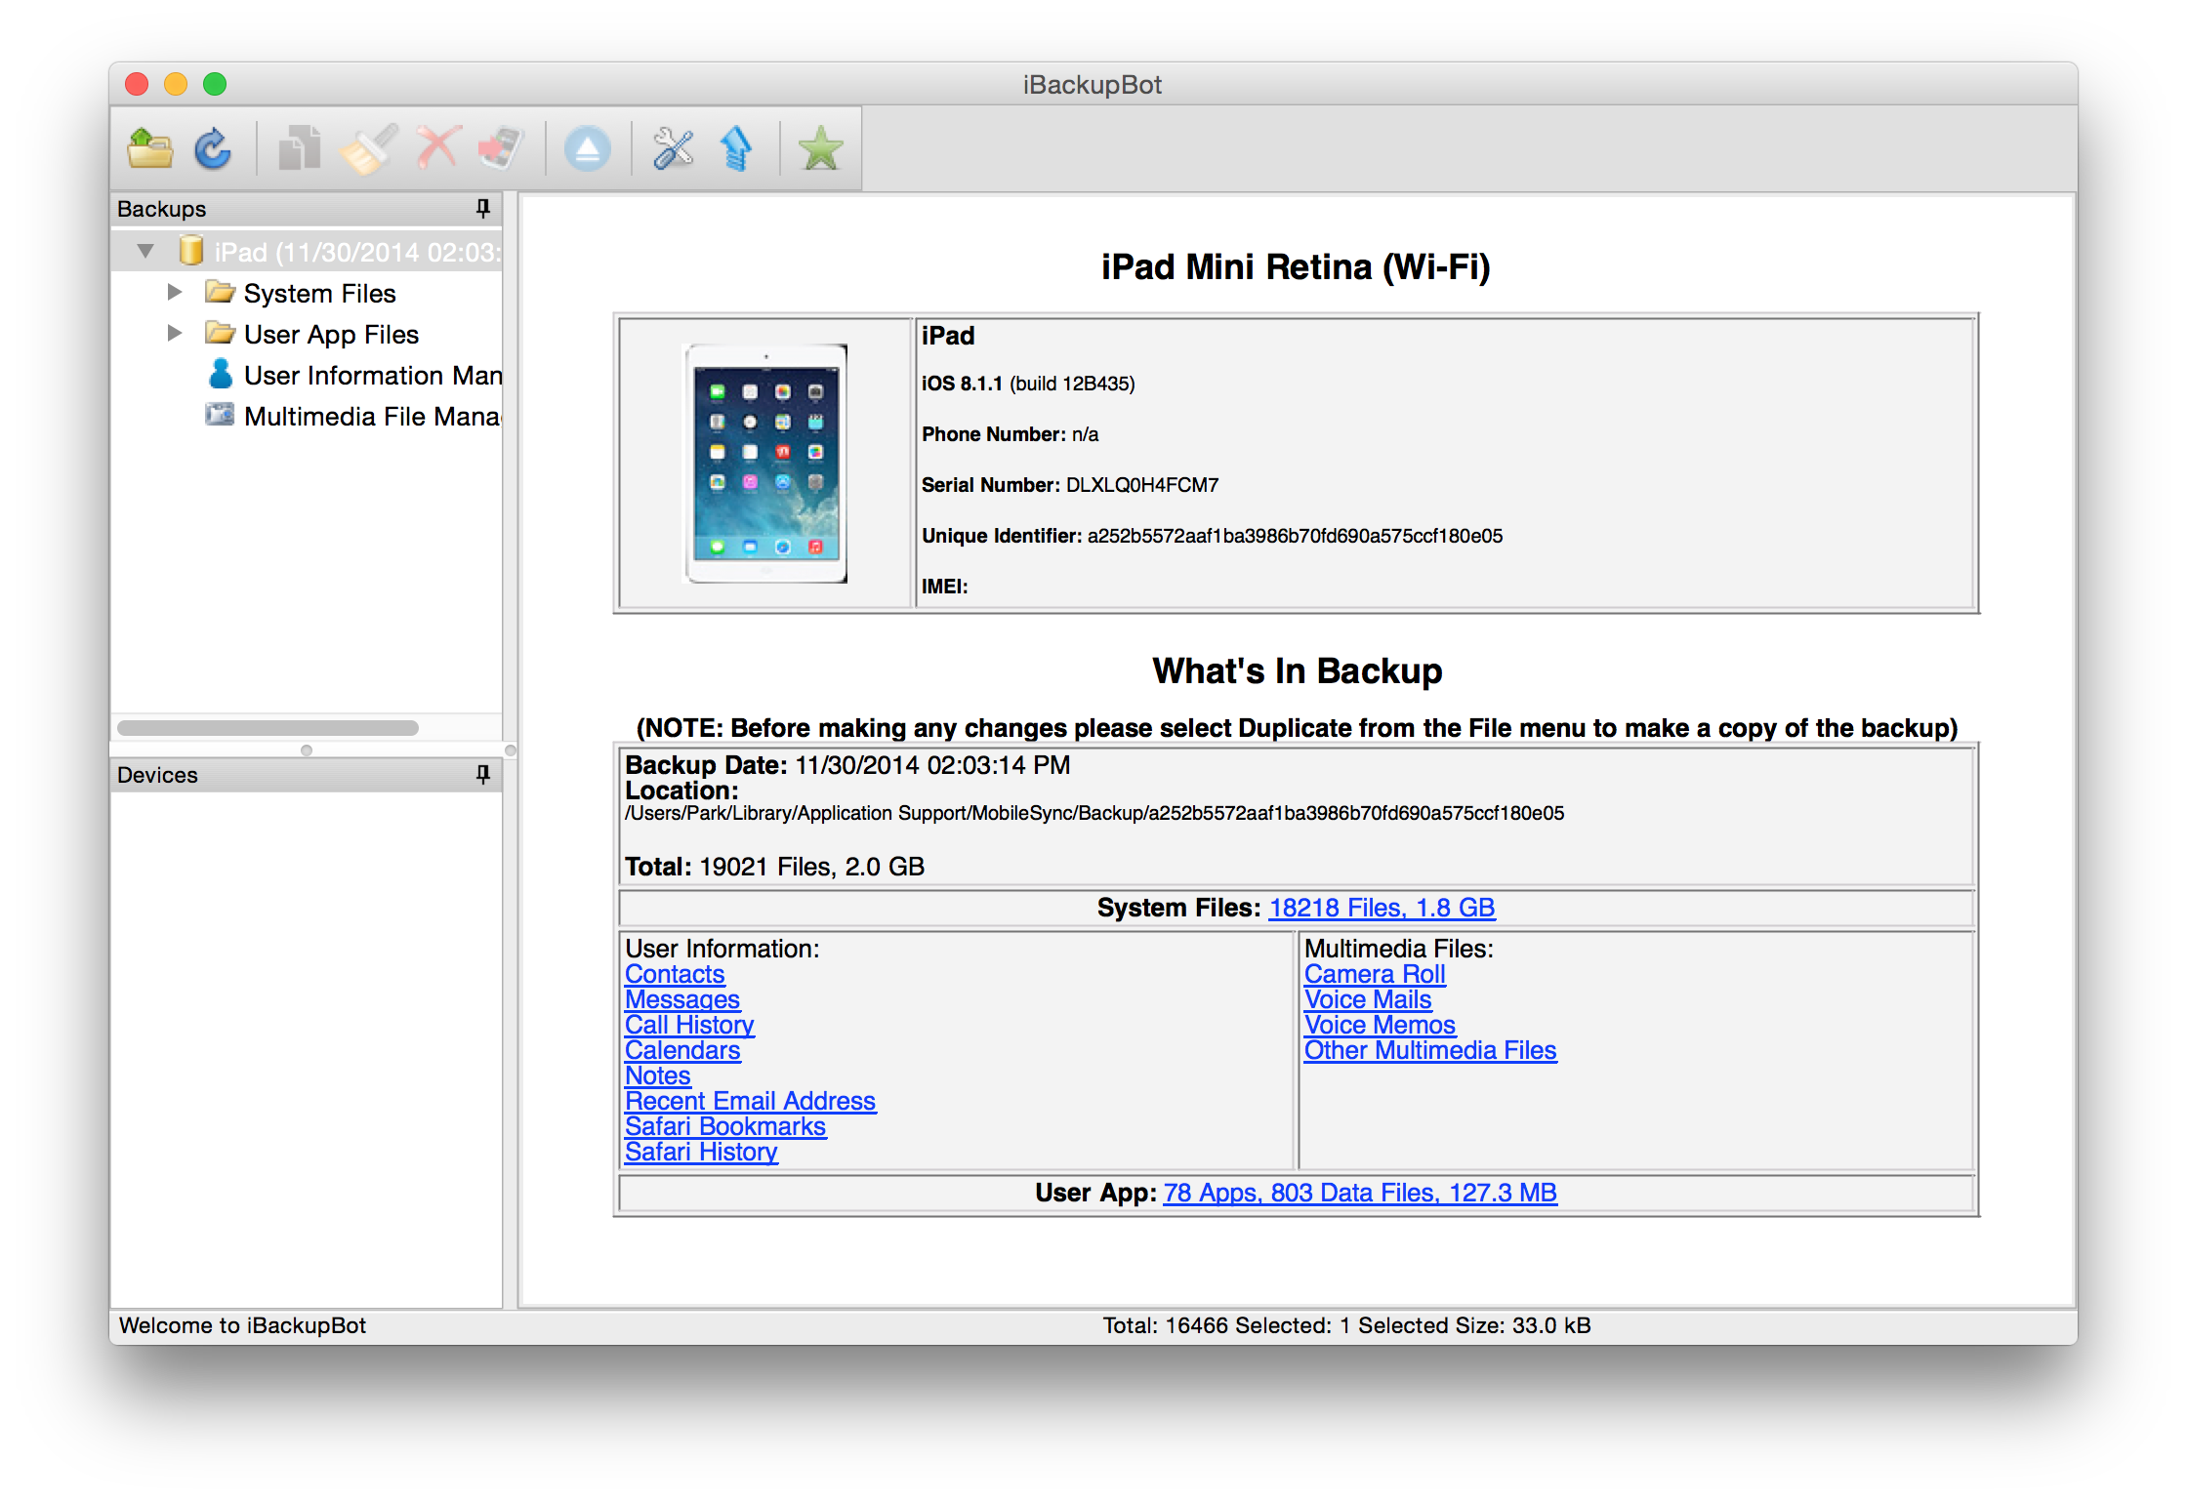
Task: Click the red X delete toolbar icon
Action: point(436,149)
